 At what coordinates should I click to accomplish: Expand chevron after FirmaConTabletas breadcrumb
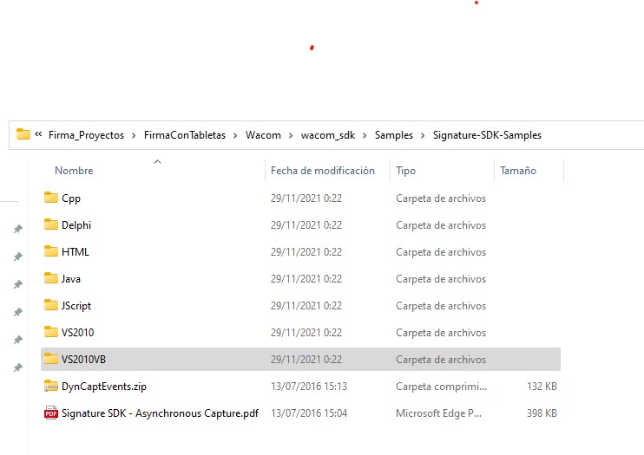coord(235,135)
